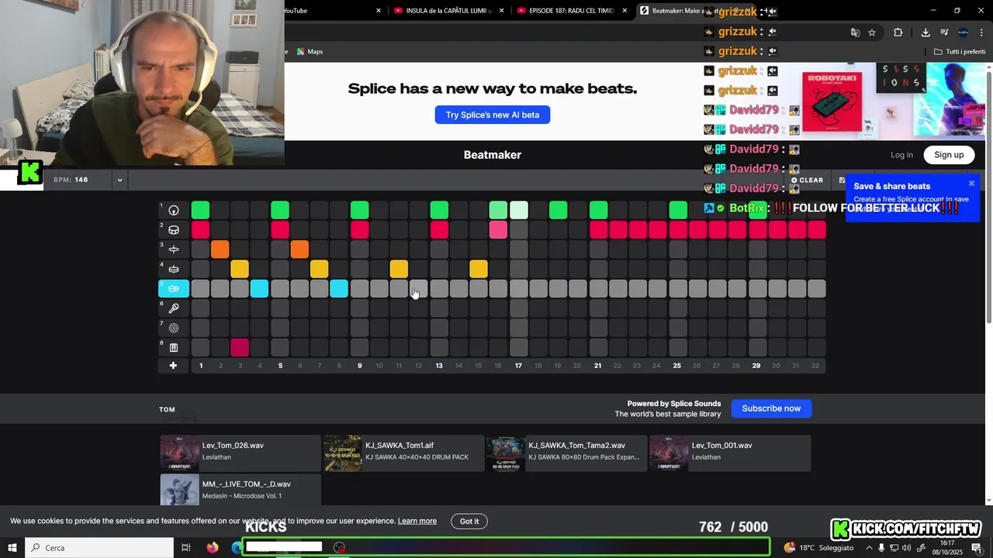Choose the KJ_SAWKA_Tom1.aif sample
Image resolution: width=993 pixels, height=558 pixels.
click(x=403, y=453)
